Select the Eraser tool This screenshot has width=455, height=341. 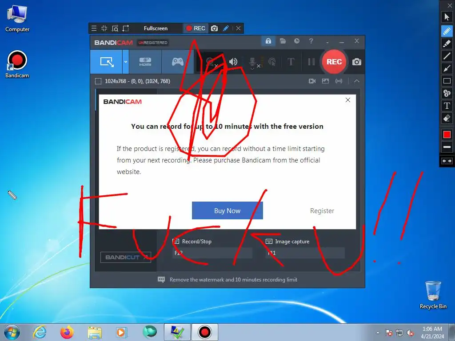click(447, 118)
